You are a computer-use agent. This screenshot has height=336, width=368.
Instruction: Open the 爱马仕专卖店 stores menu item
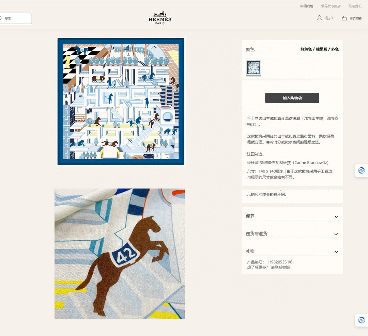point(331,6)
